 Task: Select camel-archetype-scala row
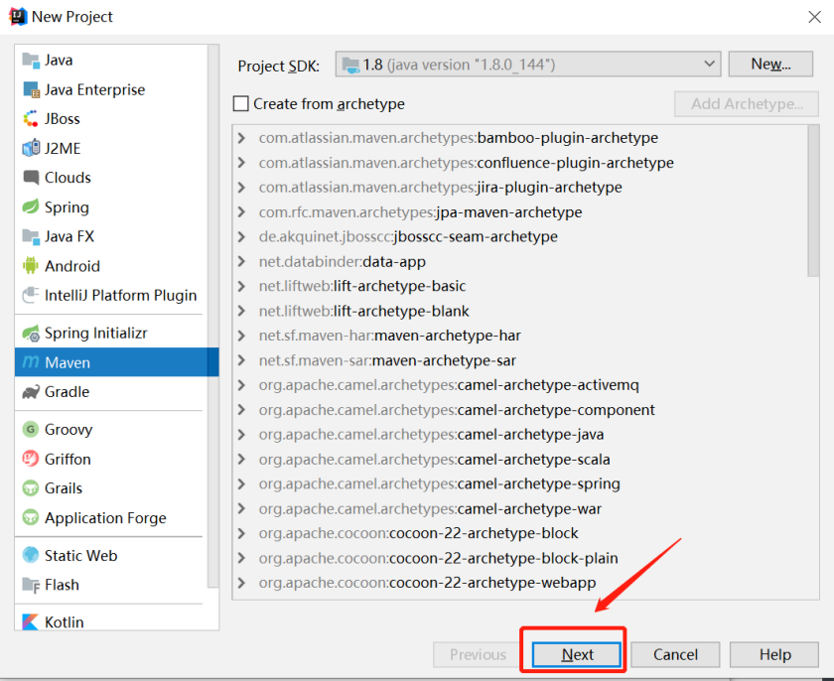pyautogui.click(x=519, y=460)
